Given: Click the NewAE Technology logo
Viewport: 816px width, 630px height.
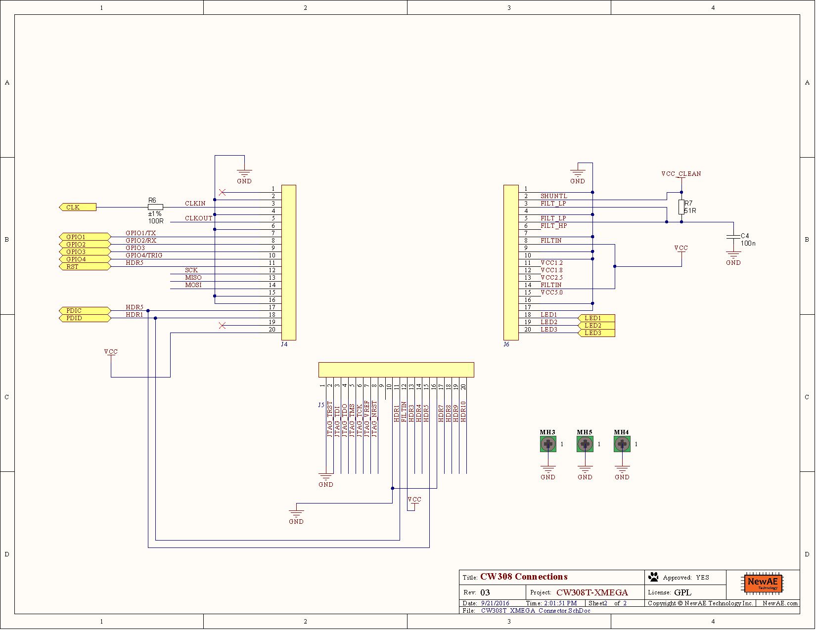Looking at the screenshot, I should (x=762, y=584).
